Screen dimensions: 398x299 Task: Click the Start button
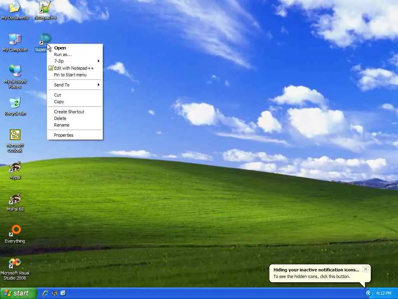pos(18,293)
